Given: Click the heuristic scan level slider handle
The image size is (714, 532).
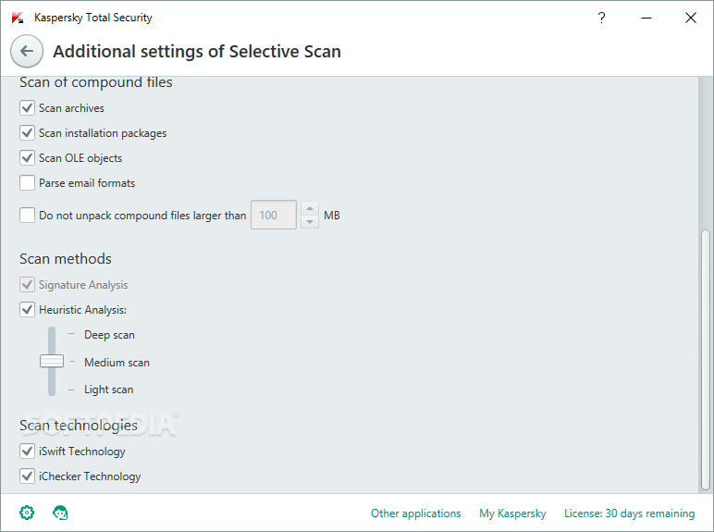Looking at the screenshot, I should point(52,361).
